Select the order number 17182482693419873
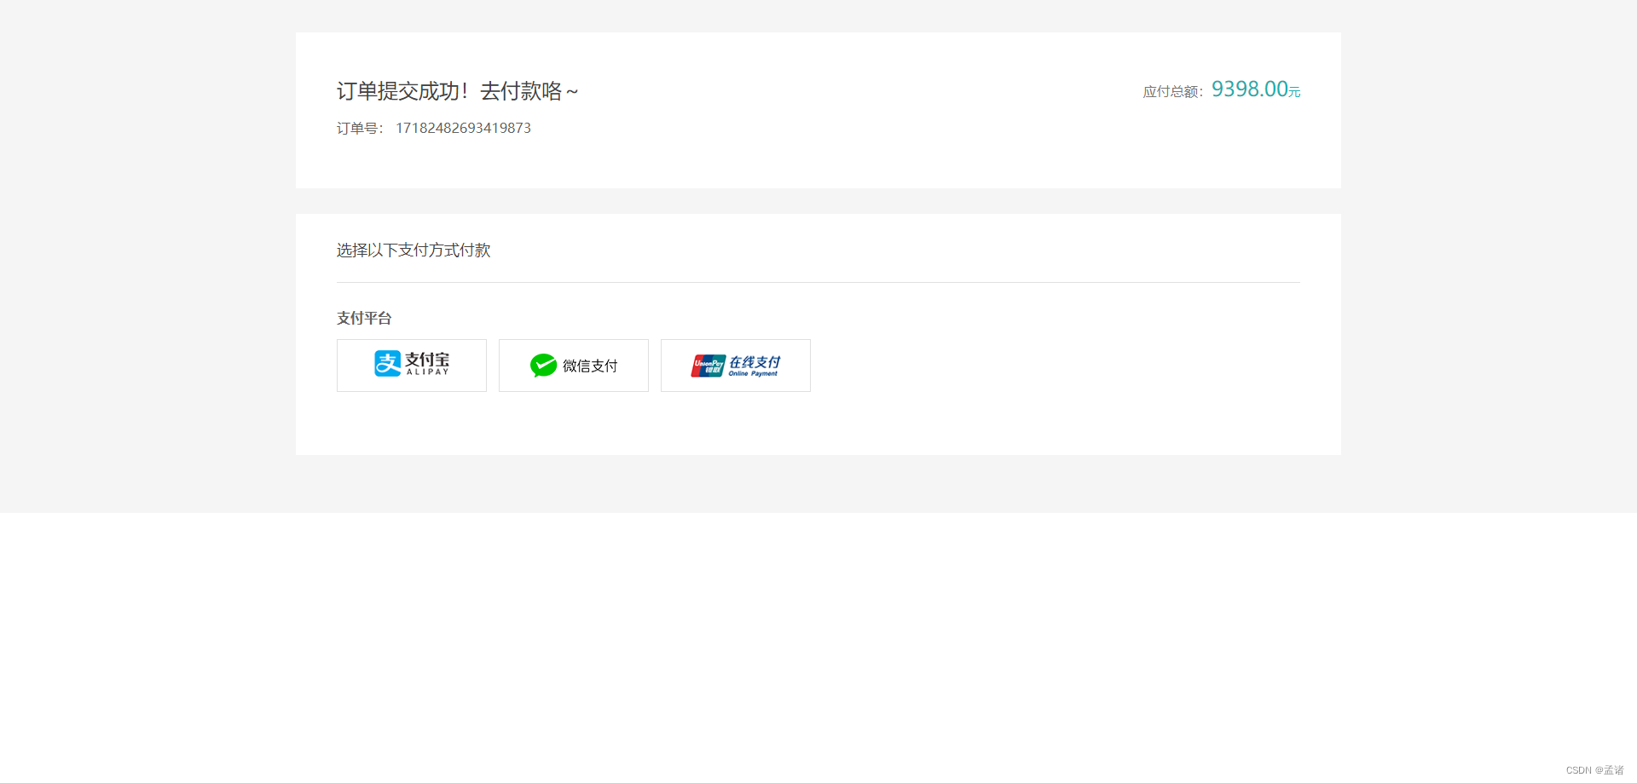Screen dimensions: 1637x783 (463, 128)
